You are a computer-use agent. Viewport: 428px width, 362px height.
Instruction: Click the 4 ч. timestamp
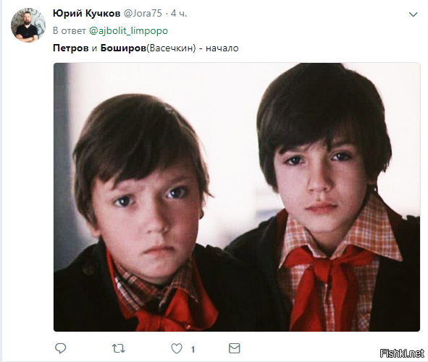pyautogui.click(x=179, y=13)
